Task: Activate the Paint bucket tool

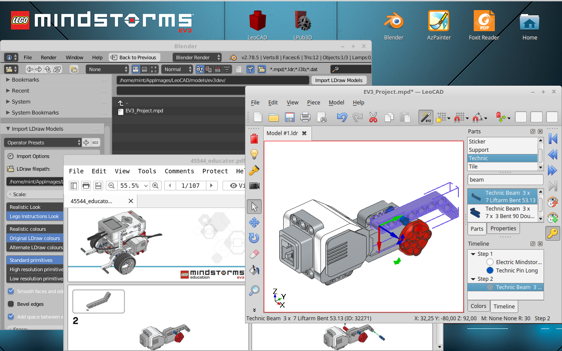Action: [254, 270]
